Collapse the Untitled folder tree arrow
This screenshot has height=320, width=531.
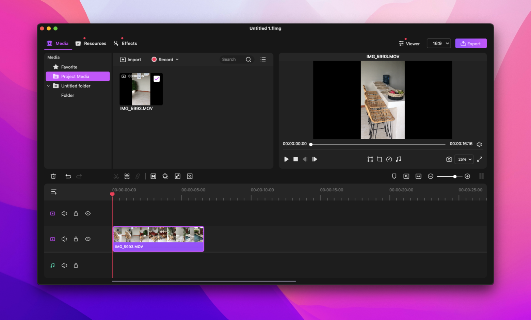tap(48, 86)
